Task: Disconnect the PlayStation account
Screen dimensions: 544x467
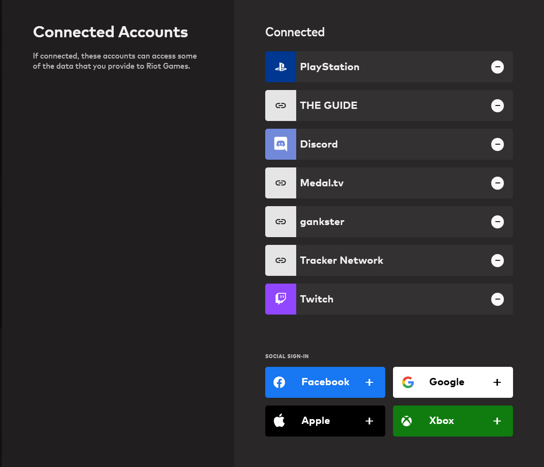Action: [497, 67]
